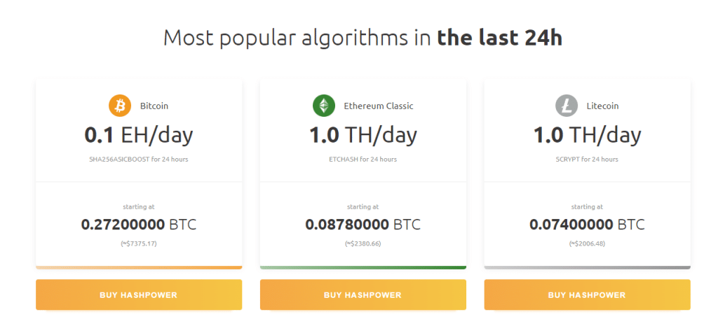Select the Ethereum Classic name label

click(x=378, y=106)
